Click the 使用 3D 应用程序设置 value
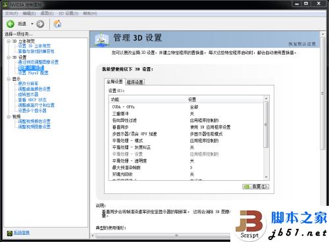This screenshot has height=242, width=329. [210, 127]
